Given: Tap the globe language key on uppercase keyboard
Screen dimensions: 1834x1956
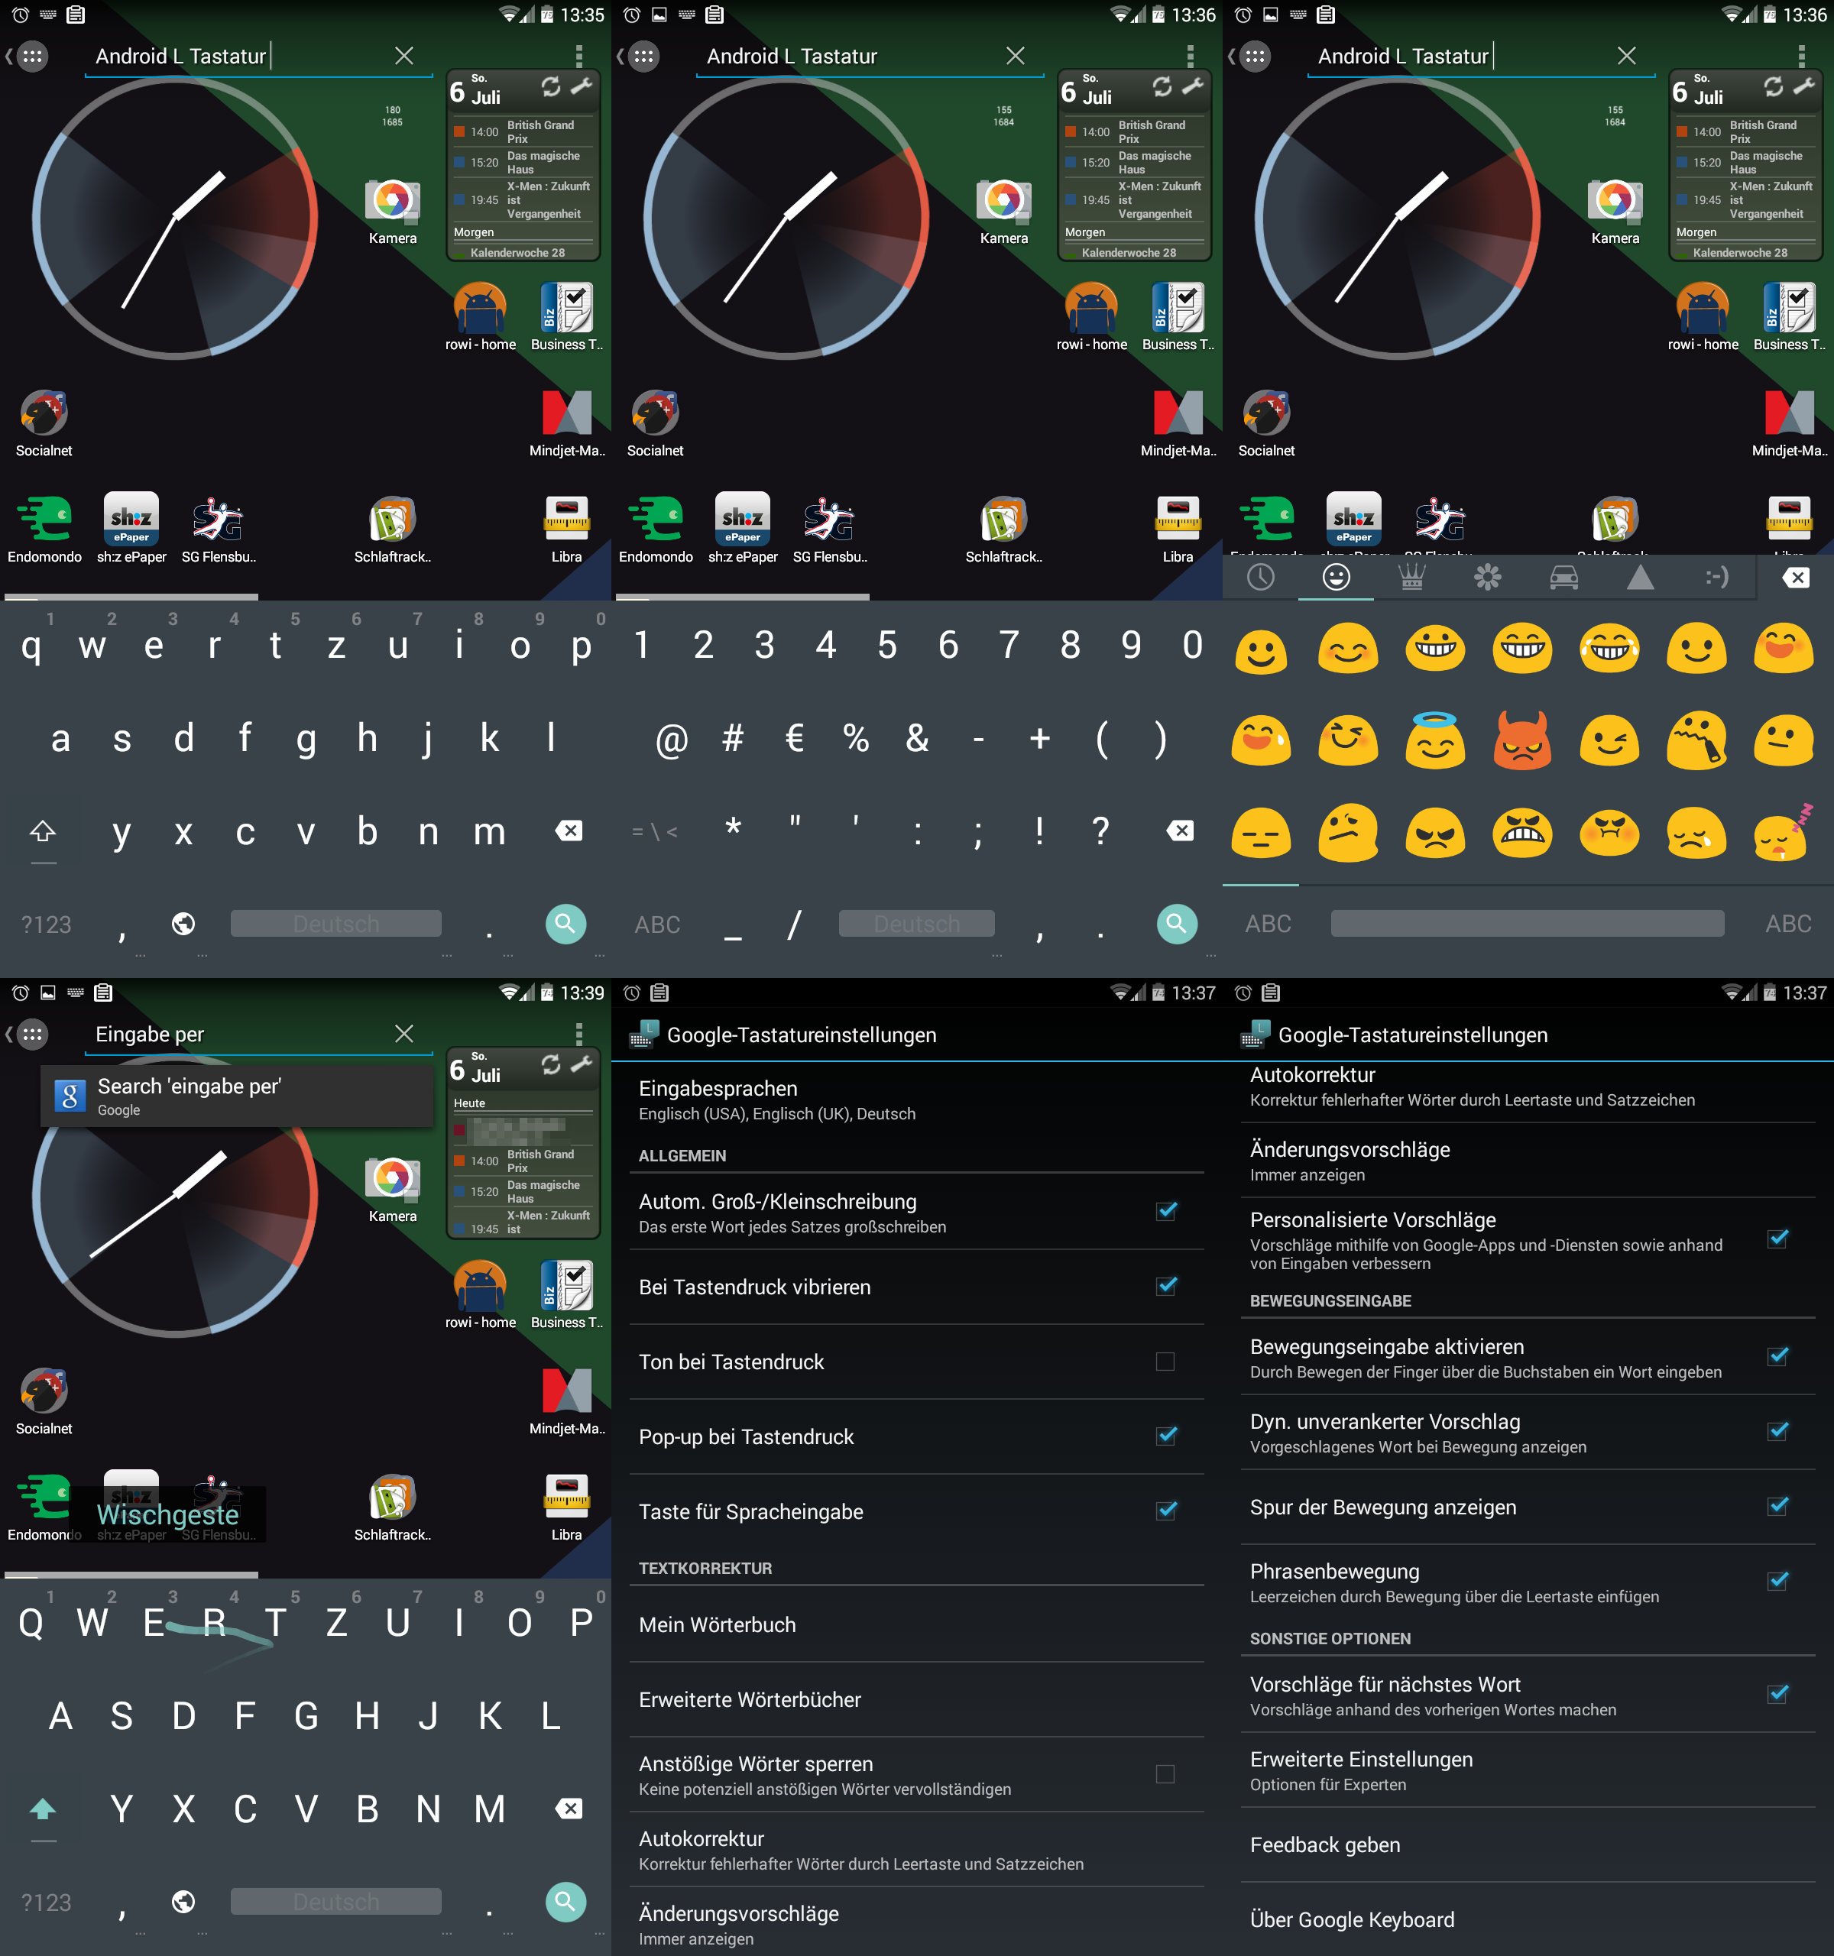Looking at the screenshot, I should (183, 1902).
